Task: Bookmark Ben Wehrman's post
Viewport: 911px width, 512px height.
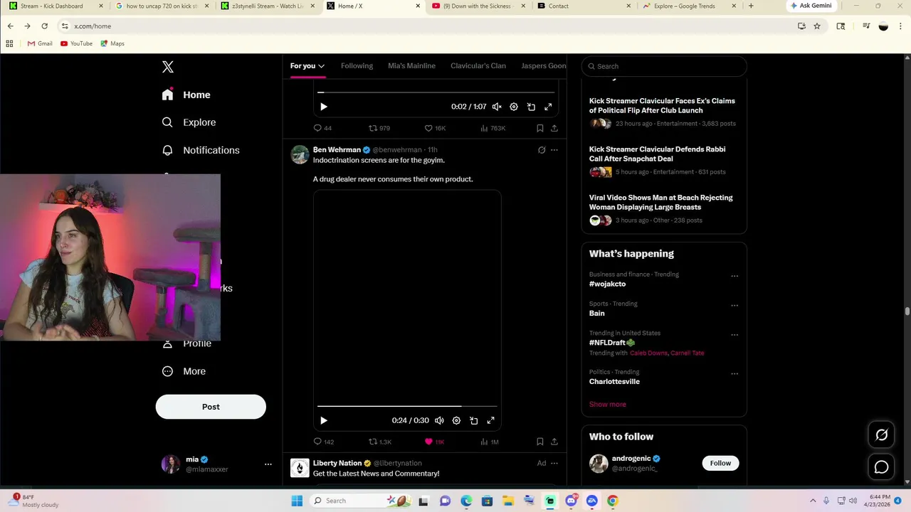Action: pos(539,442)
